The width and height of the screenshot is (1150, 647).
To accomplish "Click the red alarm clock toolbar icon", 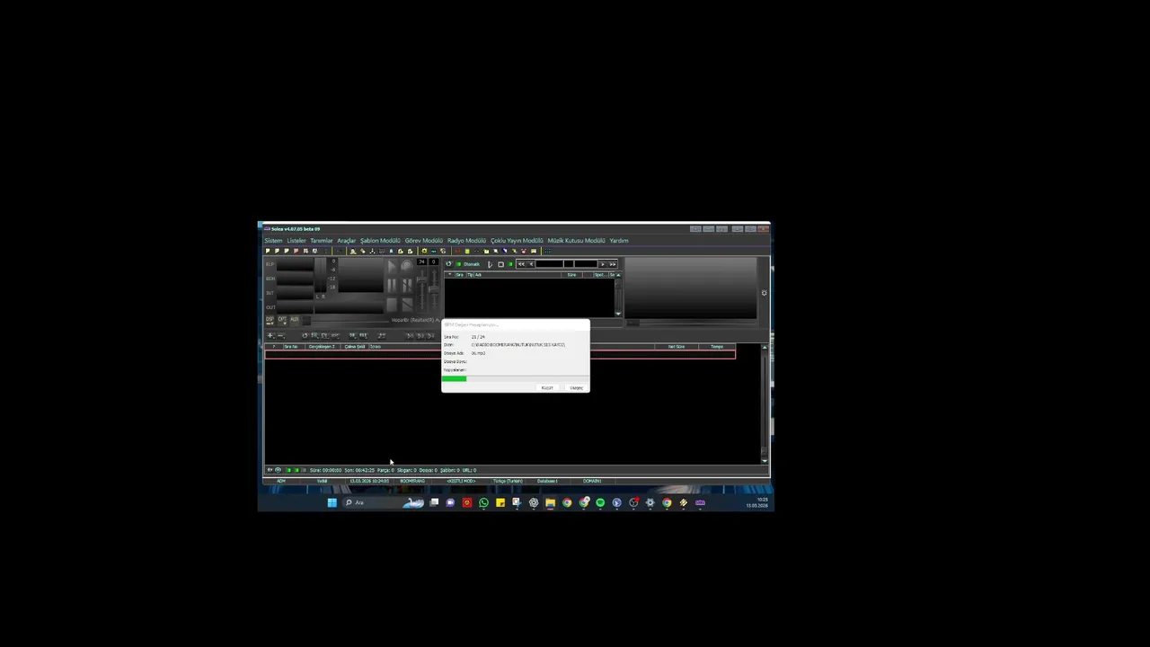I will [x=524, y=252].
